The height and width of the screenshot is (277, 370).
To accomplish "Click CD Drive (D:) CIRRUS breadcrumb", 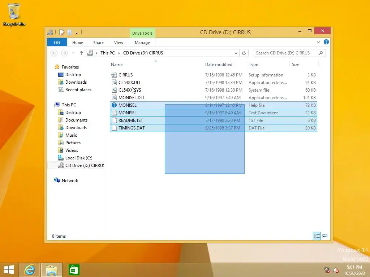I will (x=143, y=53).
